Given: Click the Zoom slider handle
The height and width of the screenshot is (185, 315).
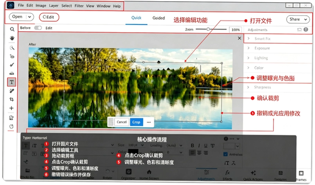Looking at the screenshot, I should coord(208,29).
